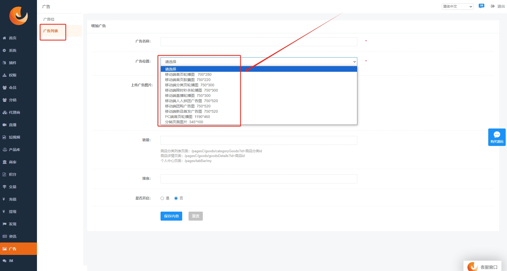
Task: Click the 商品详情页面 path hint text
Action: [x=203, y=156]
